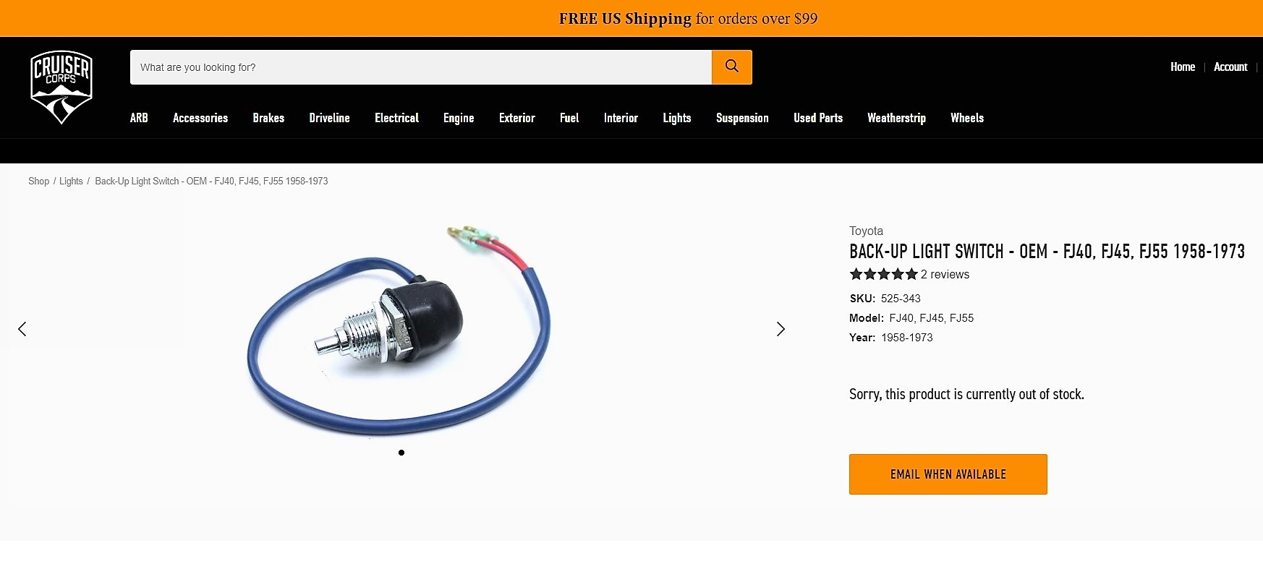Select the carousel dot indicator
This screenshot has height=564, width=1263.
401,453
